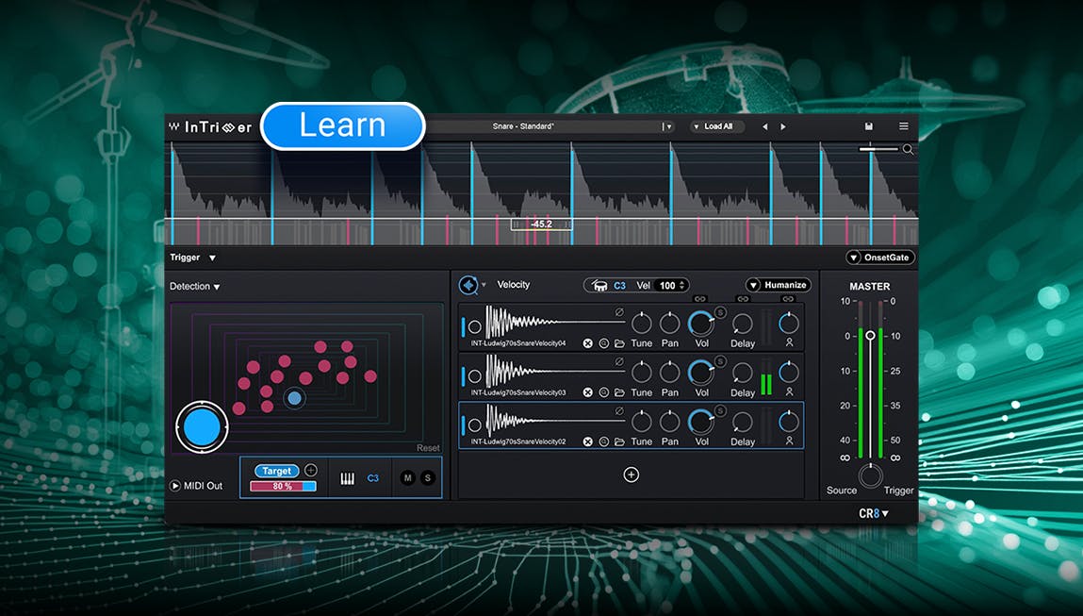The width and height of the screenshot is (1083, 616).
Task: Click the person icon in Velocity04 row
Action: point(789,342)
